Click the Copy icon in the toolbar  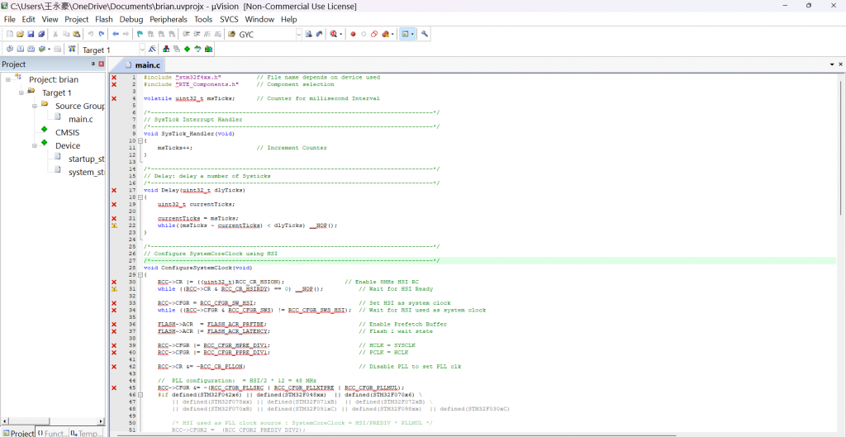[x=66, y=34]
